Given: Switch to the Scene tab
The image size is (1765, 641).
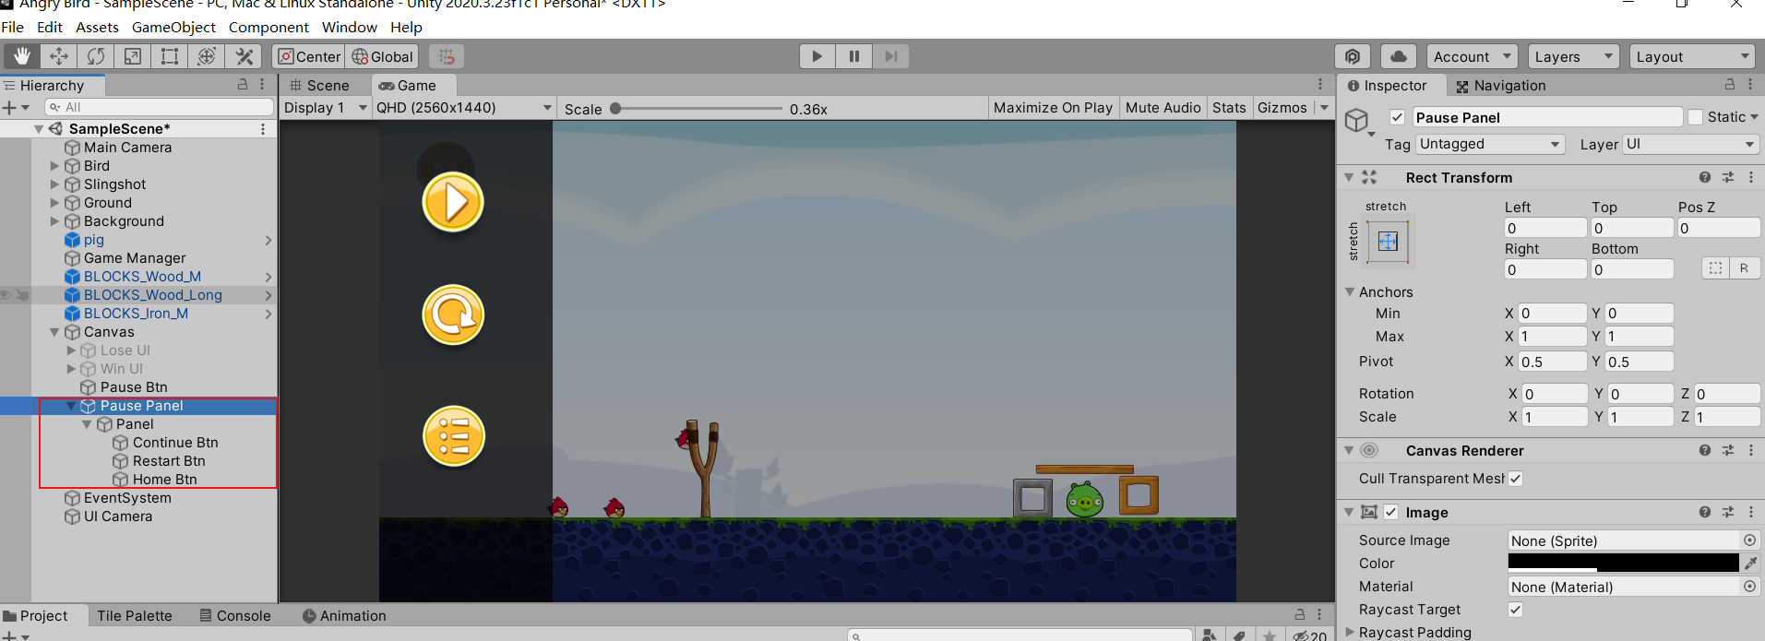Looking at the screenshot, I should tap(319, 85).
